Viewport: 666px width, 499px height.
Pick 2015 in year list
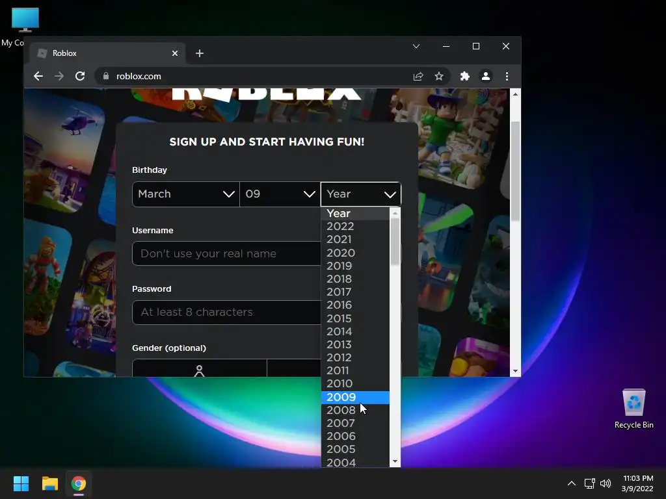tap(355, 318)
